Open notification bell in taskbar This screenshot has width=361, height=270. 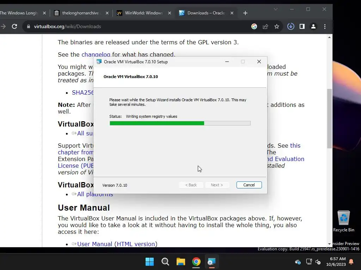click(x=351, y=262)
